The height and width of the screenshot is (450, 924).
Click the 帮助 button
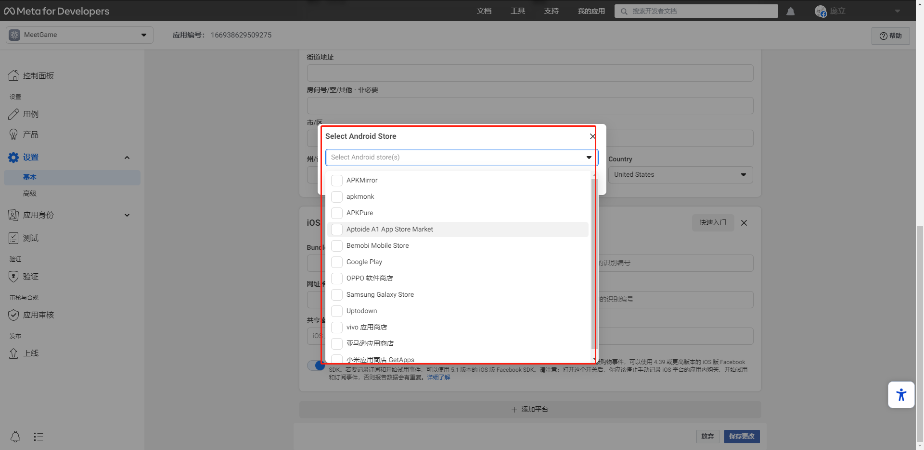pyautogui.click(x=891, y=36)
